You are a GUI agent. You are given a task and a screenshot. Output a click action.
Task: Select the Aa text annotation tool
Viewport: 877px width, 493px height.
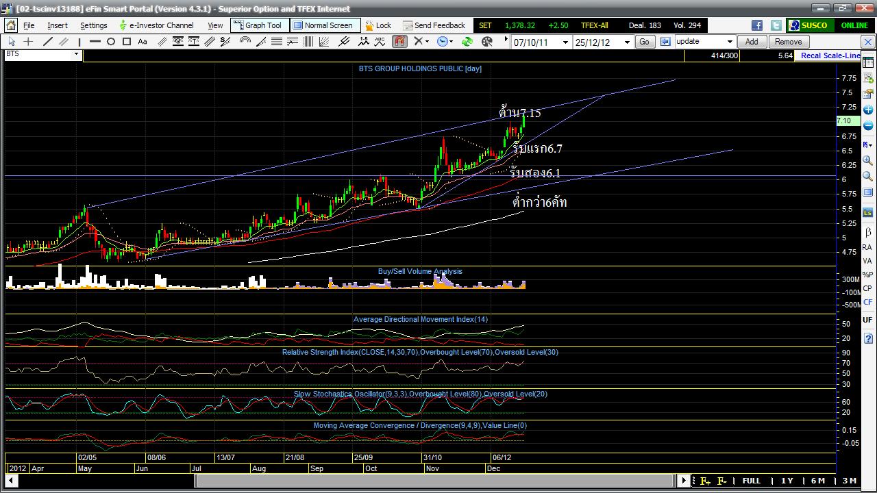coord(142,42)
